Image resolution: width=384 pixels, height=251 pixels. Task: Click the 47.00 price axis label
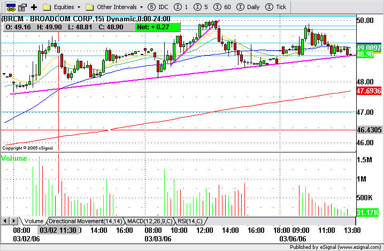365,112
